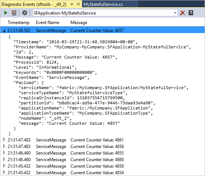Click the Message column header
The height and width of the screenshot is (176, 205).
tap(79, 23)
